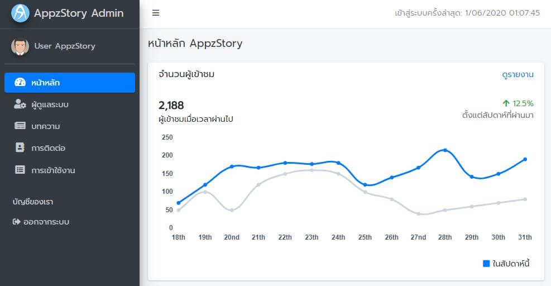
Task: Click the logout arrow icon
Action: [x=16, y=222]
